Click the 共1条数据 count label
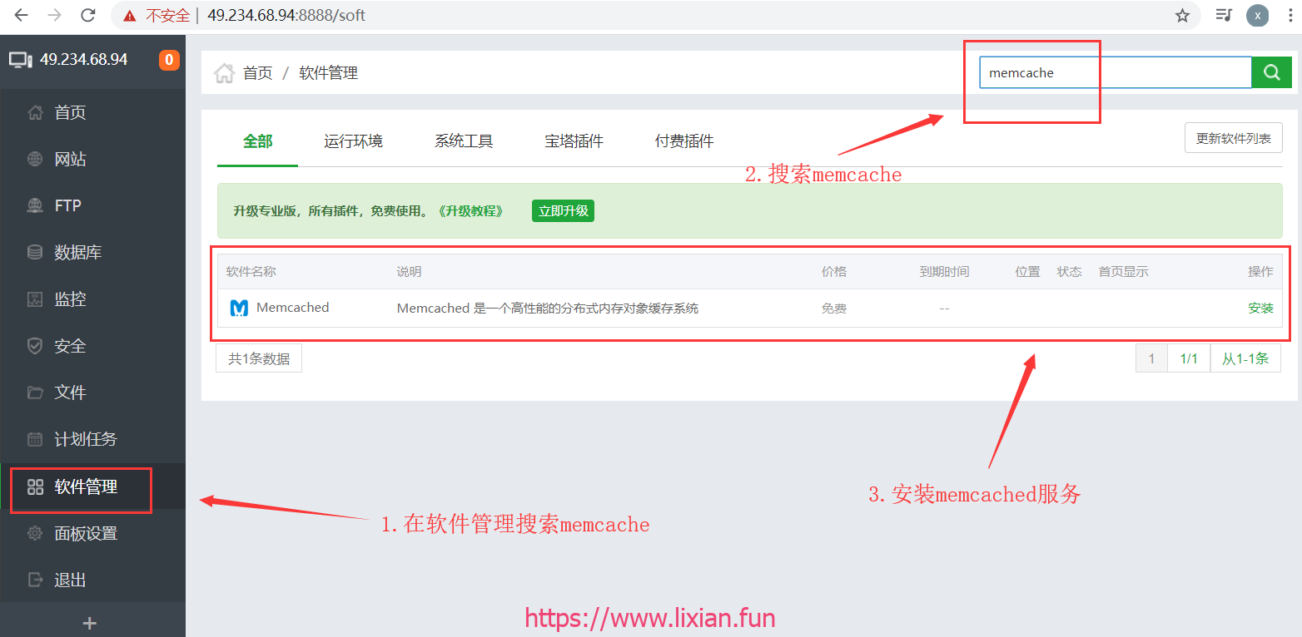Image resolution: width=1302 pixels, height=637 pixels. click(x=259, y=358)
